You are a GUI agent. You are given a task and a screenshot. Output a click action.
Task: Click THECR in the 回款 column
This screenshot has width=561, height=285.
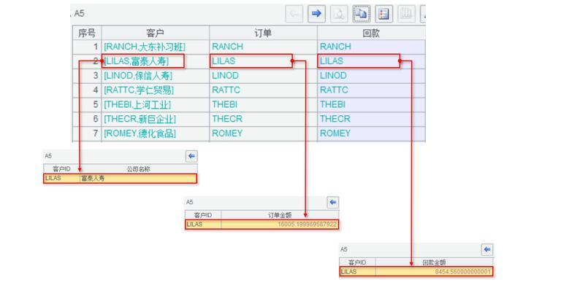(x=371, y=119)
